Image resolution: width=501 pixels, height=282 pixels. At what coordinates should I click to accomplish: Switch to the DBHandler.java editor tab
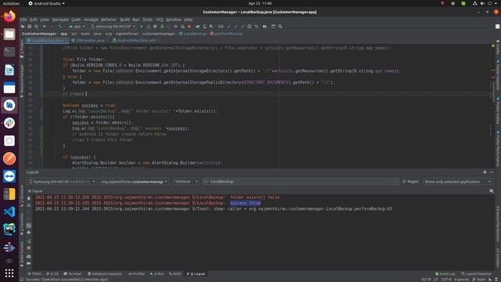pos(89,41)
